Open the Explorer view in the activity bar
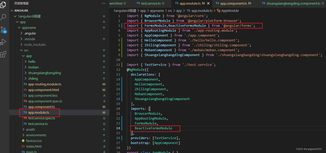The image size is (326, 153). [x=3, y=5]
